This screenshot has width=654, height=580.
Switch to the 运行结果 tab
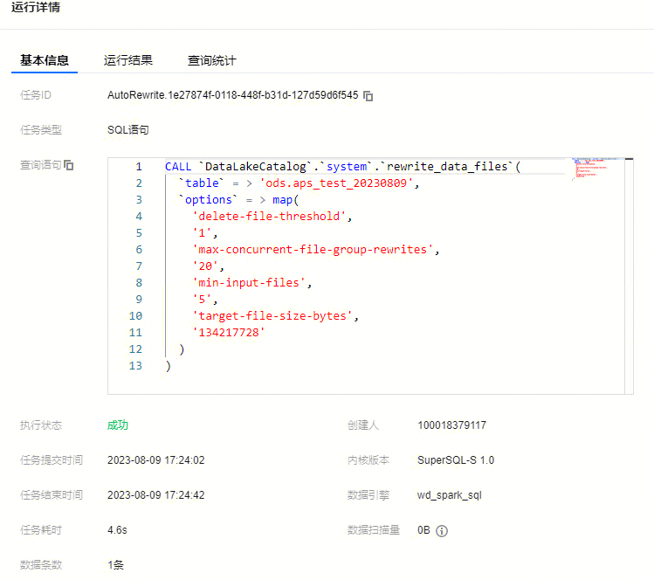point(128,60)
